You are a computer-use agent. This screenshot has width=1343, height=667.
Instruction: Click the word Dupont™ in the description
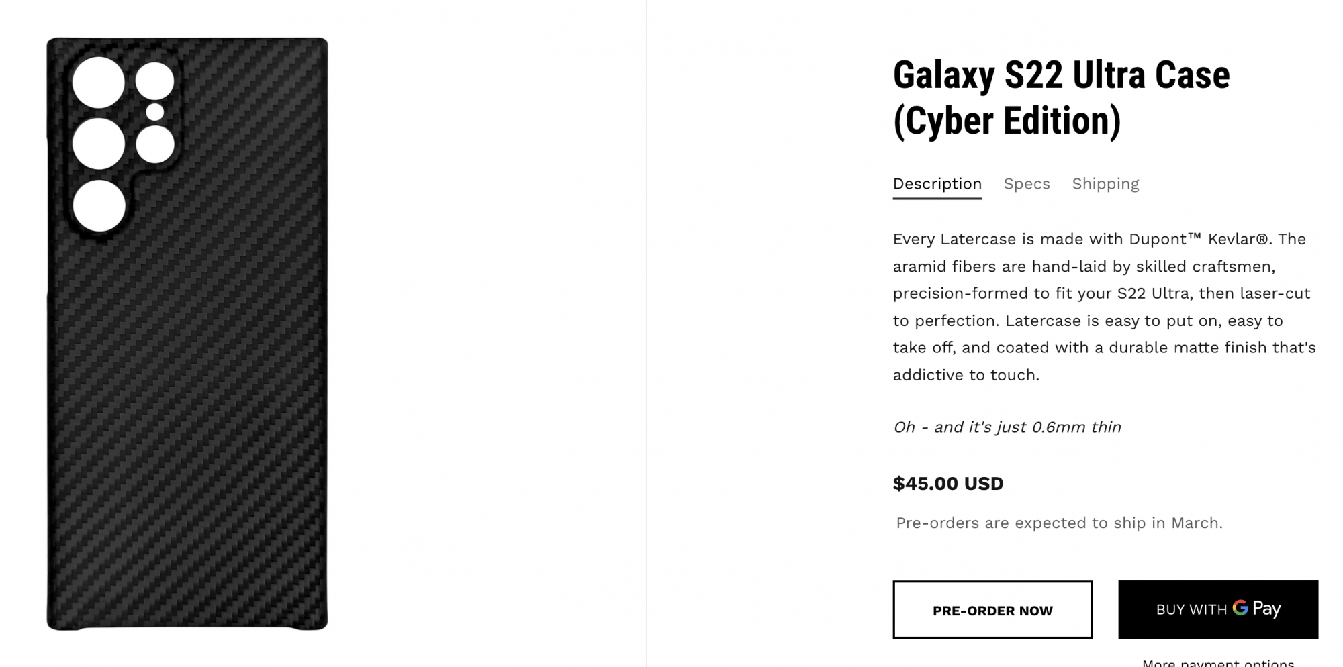point(1164,240)
